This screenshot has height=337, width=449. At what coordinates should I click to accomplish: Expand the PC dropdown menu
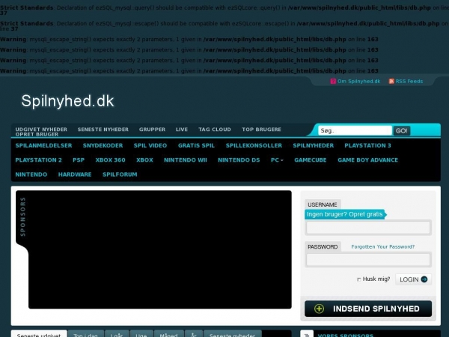coord(277,160)
